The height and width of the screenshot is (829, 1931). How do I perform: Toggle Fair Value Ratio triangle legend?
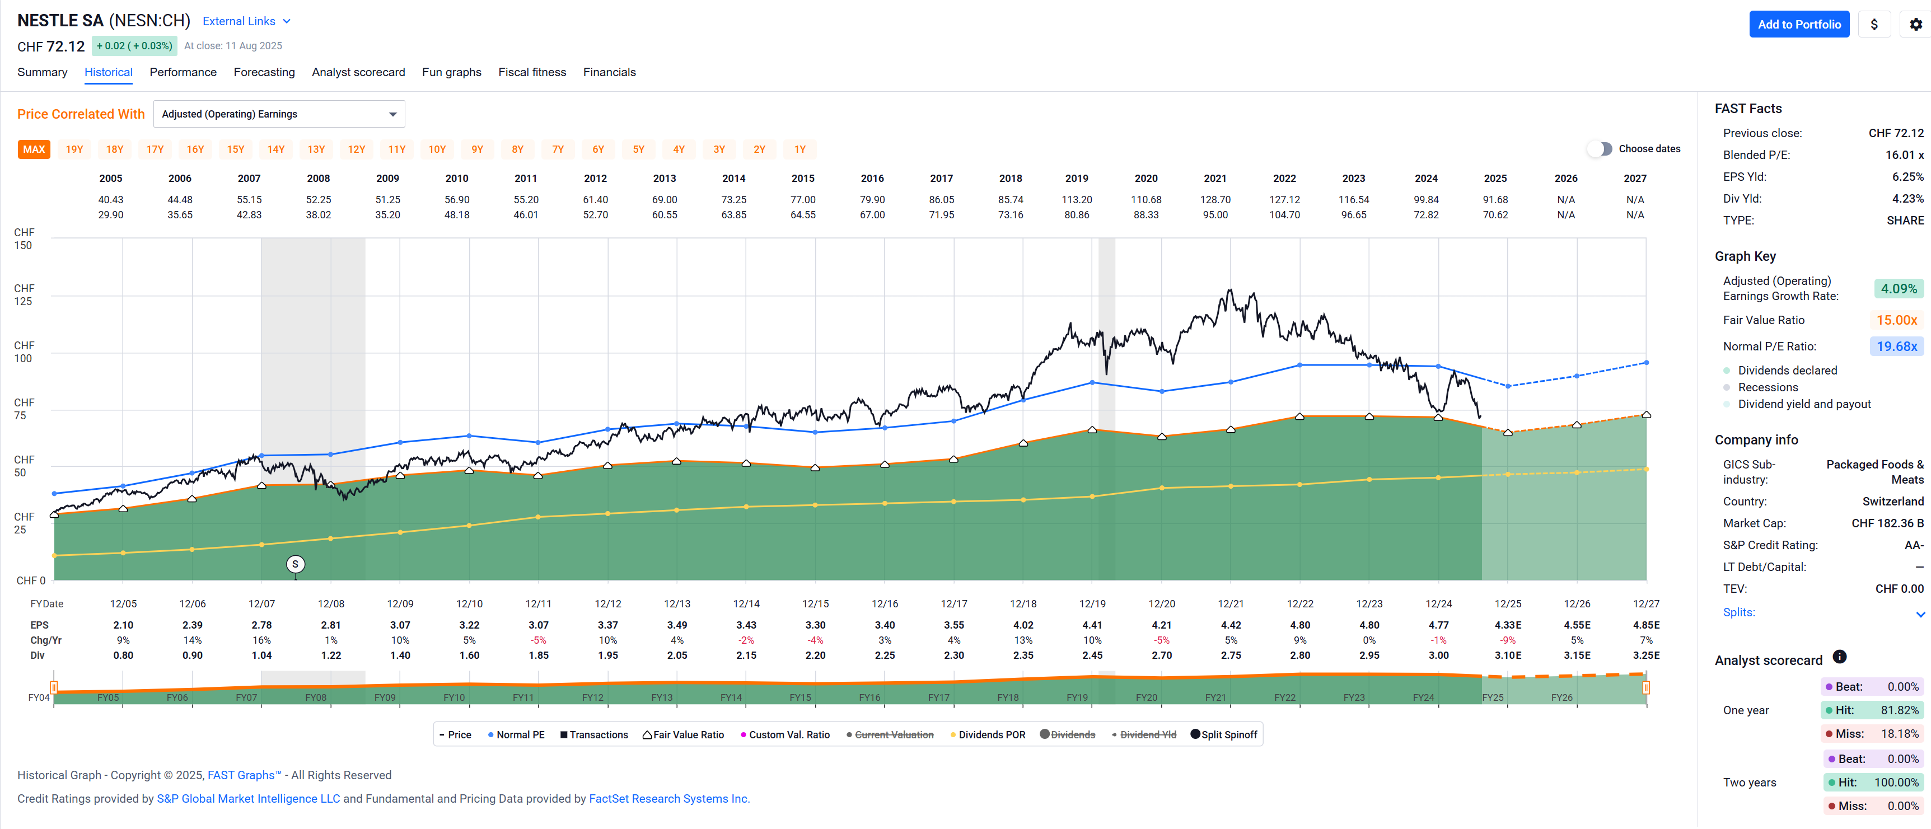pyautogui.click(x=647, y=736)
